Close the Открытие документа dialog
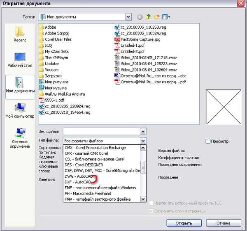The height and width of the screenshot is (231, 247). click(x=241, y=3)
